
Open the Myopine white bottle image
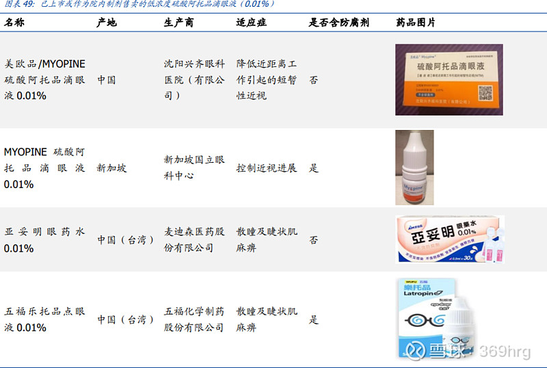[414, 168]
